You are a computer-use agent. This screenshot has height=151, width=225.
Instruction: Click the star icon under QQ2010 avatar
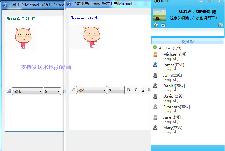pos(156,25)
